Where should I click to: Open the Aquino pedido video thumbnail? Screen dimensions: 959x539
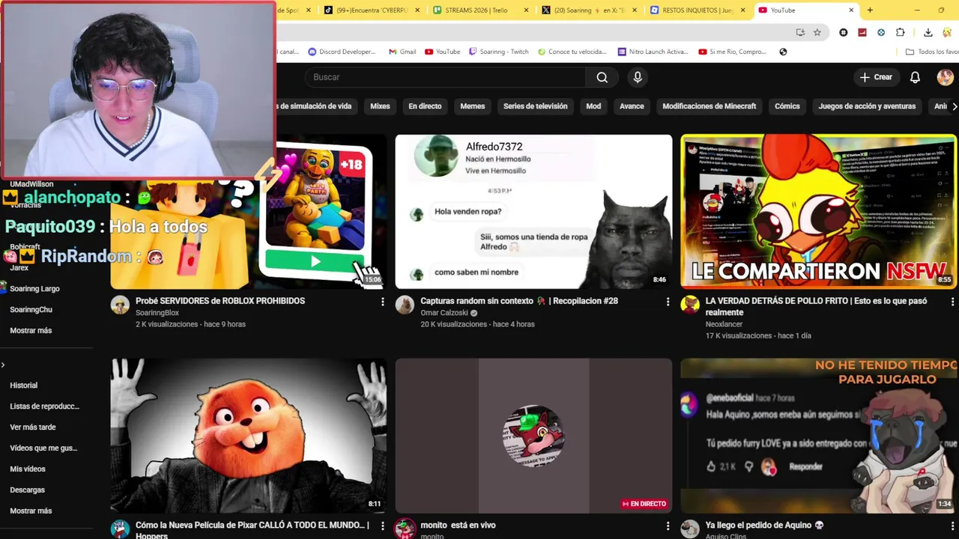(x=819, y=436)
